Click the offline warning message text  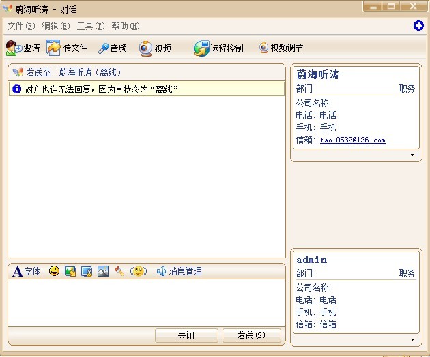pyautogui.click(x=101, y=89)
